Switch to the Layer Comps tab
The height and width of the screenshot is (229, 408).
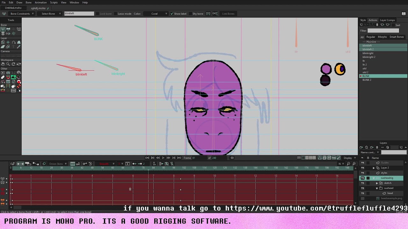[387, 20]
